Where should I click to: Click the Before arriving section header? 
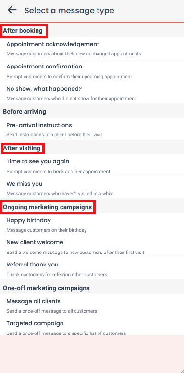click(25, 112)
